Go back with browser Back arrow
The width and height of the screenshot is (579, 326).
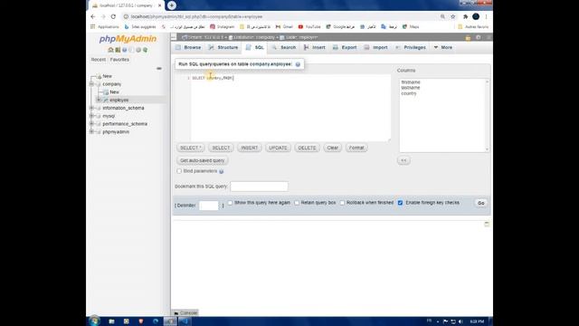(x=93, y=16)
